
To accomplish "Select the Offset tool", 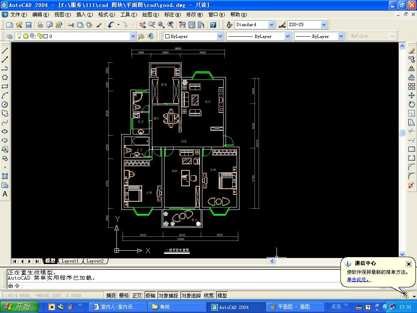I will click(x=412, y=77).
